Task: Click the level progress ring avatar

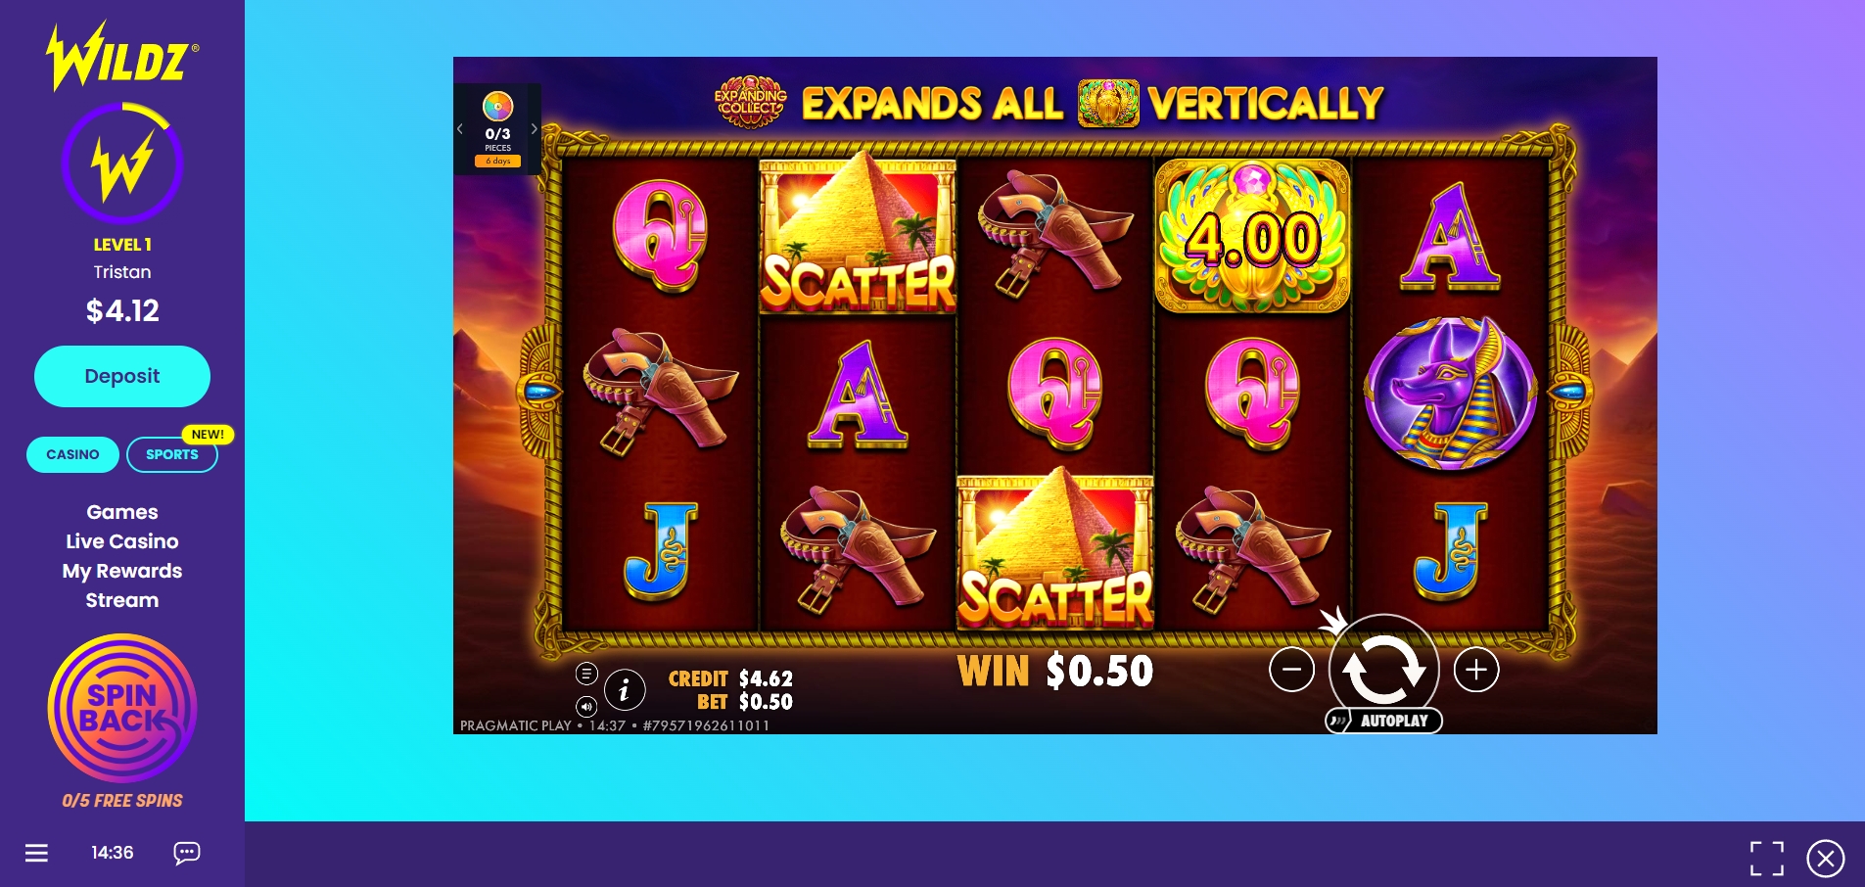Action: click(x=122, y=163)
